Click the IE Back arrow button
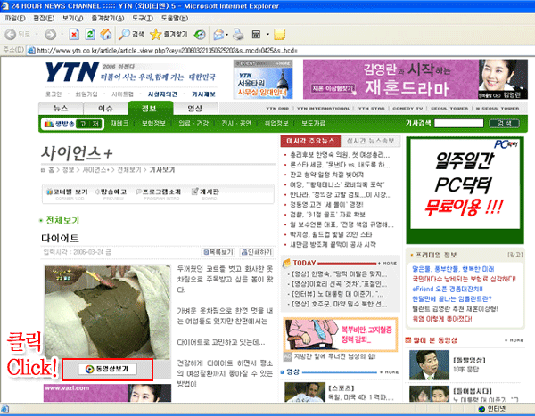Image resolution: width=535 pixels, height=416 pixels. point(11,34)
